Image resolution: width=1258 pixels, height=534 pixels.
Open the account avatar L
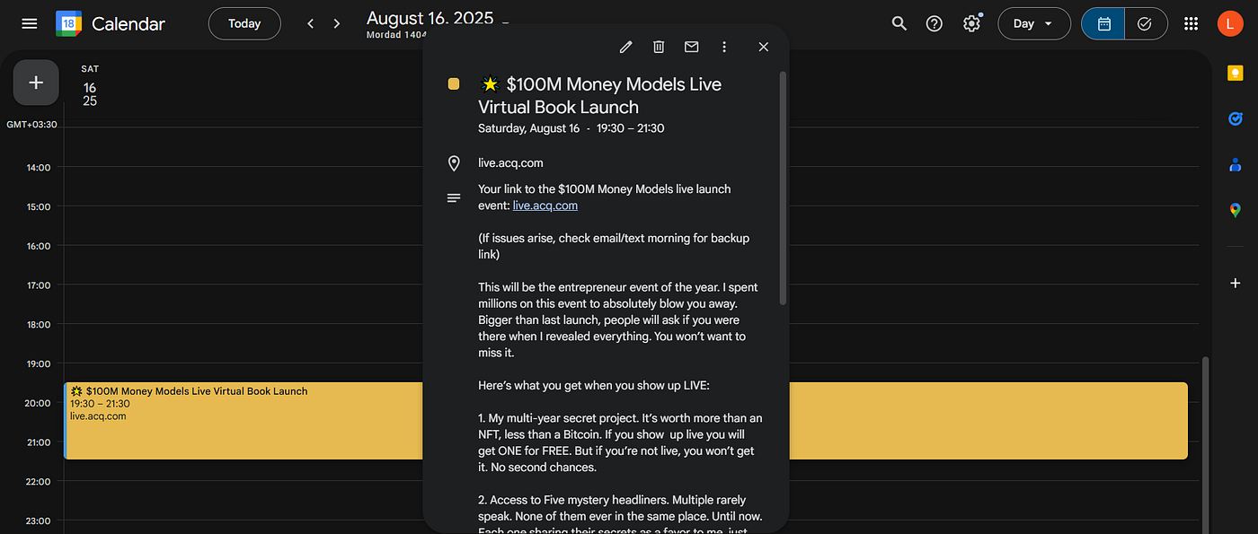[x=1230, y=23]
